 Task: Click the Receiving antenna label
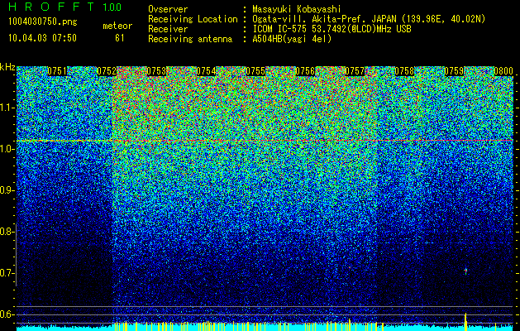tap(190, 39)
